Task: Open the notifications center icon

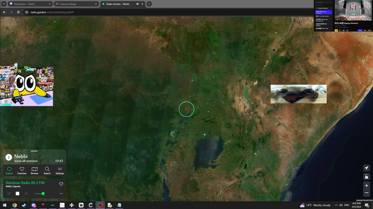Action: tap(367, 205)
